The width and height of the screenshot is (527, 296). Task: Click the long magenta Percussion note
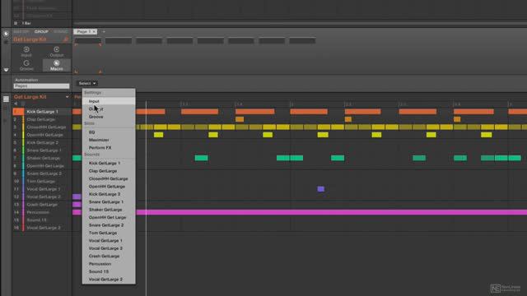(331, 212)
